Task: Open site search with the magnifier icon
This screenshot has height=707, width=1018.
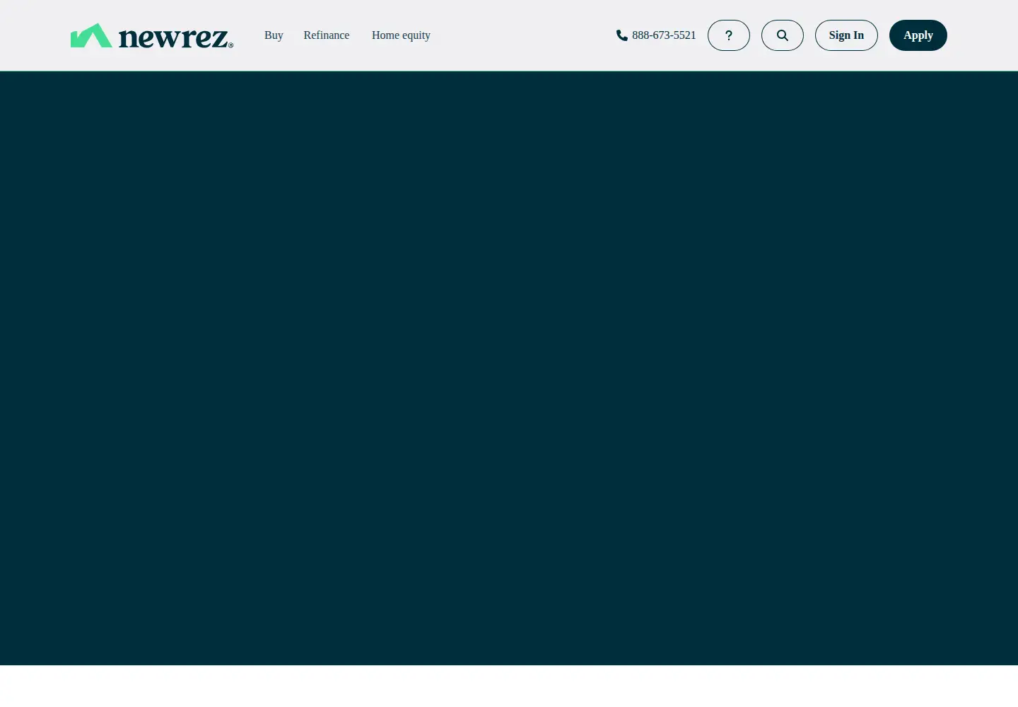Action: pos(783,35)
